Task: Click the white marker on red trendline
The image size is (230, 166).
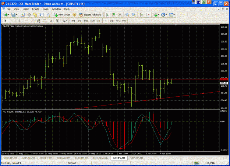Action: click(157, 99)
